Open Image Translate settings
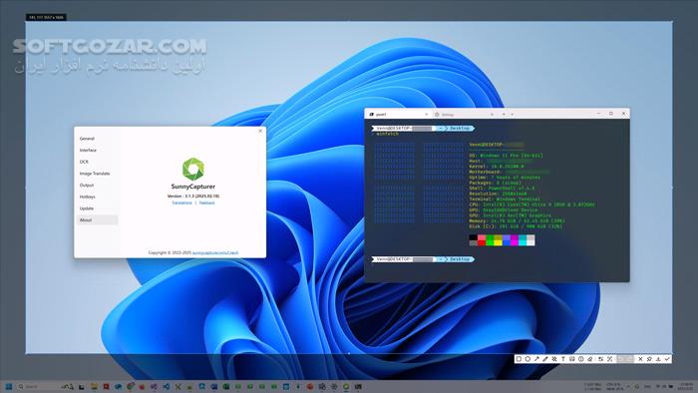 (x=95, y=174)
